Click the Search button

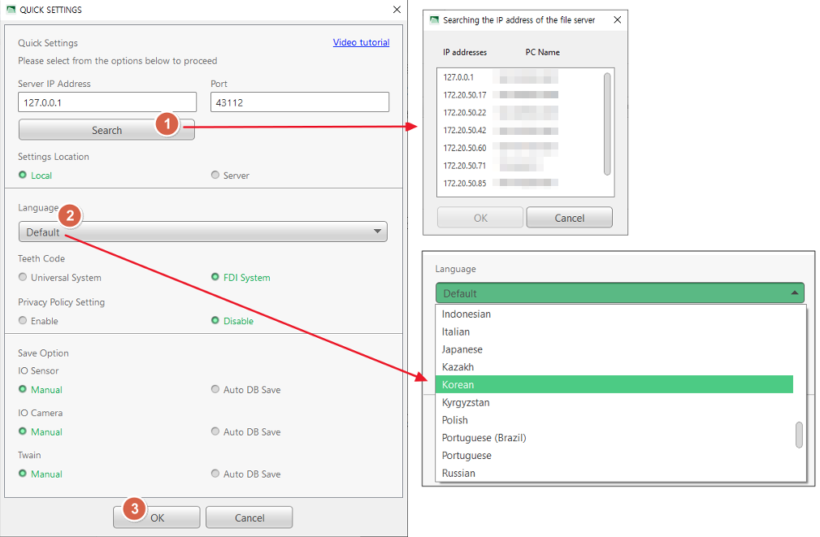click(x=106, y=130)
